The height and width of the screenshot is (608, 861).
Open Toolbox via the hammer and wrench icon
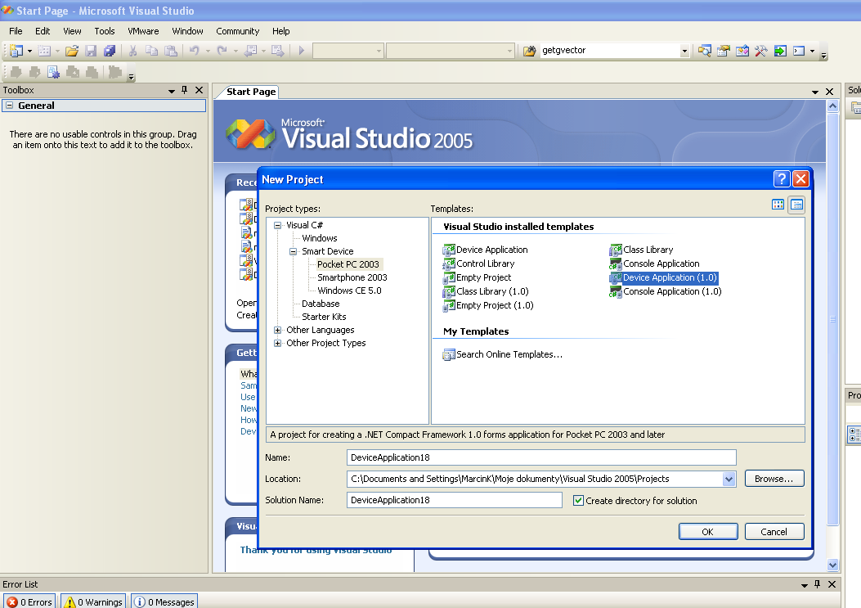pyautogui.click(x=761, y=51)
